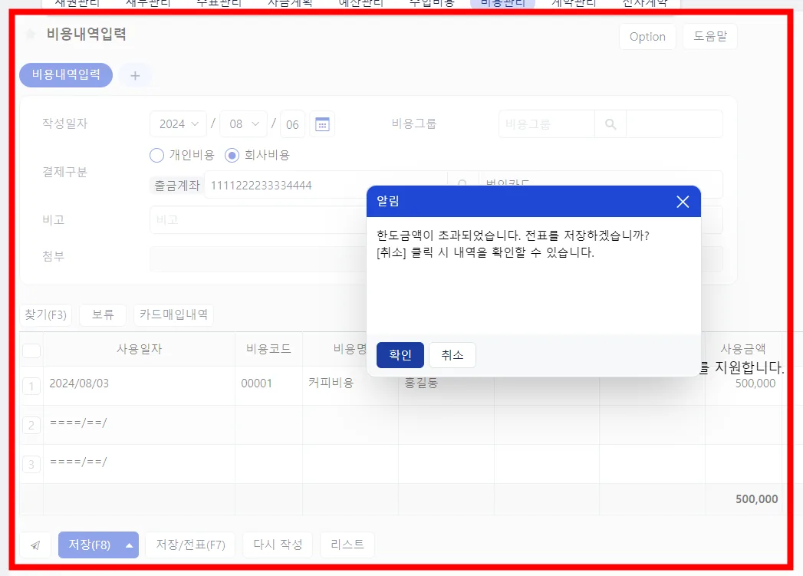Open the 저장(F8) split arrow menu

coord(129,545)
